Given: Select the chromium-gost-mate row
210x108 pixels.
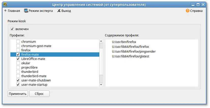Looking at the screenshot, I should click(x=55, y=46).
